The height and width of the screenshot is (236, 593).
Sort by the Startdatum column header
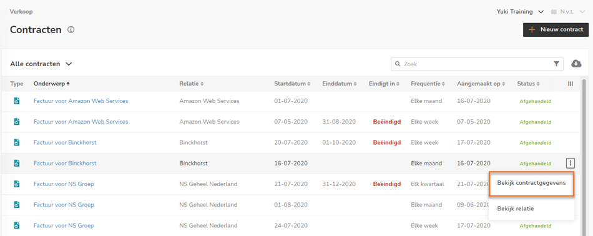click(292, 84)
